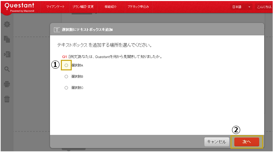The height and width of the screenshot is (152, 273).
Task: Open the settings gear in the sidebar
Action: (7, 24)
